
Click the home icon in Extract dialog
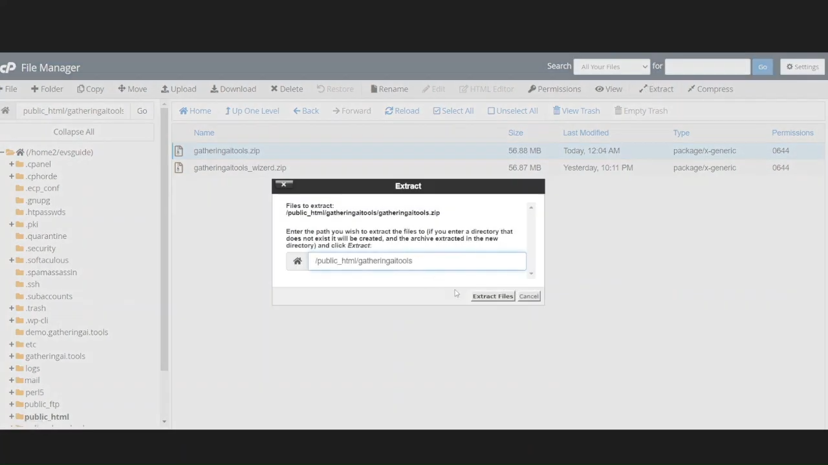298,261
